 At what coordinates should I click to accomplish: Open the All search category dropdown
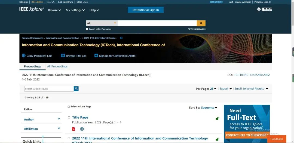click(x=102, y=23)
